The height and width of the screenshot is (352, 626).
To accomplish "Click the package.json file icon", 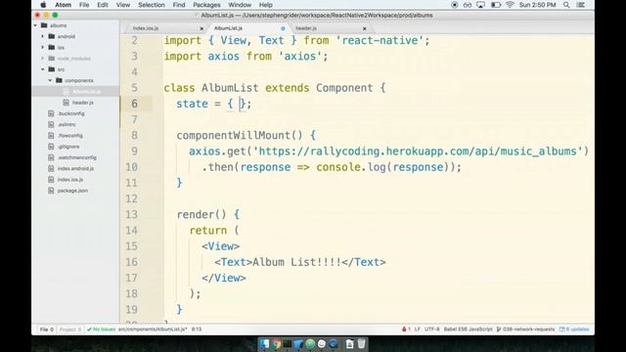I will [x=51, y=191].
